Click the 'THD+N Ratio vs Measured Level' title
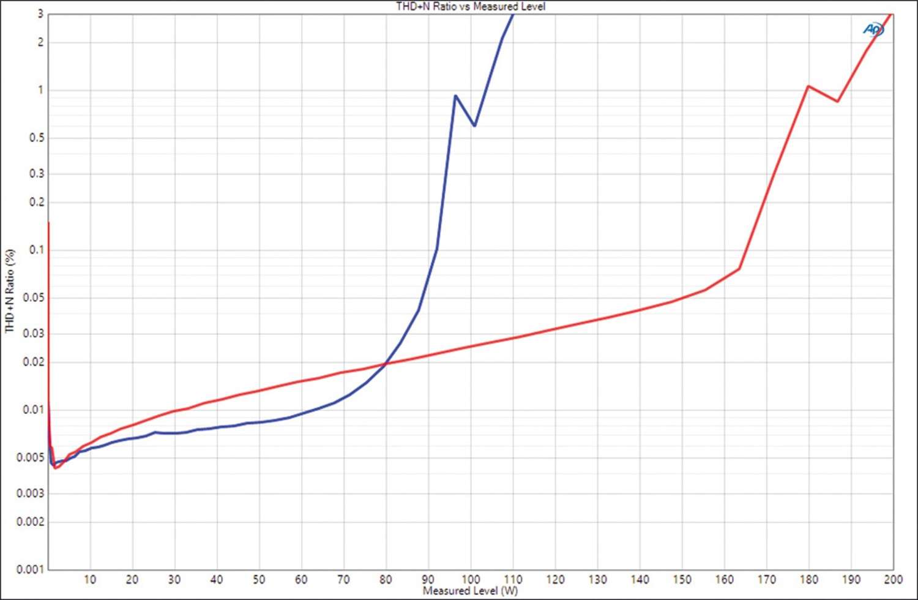This screenshot has height=600, width=918. point(471,6)
